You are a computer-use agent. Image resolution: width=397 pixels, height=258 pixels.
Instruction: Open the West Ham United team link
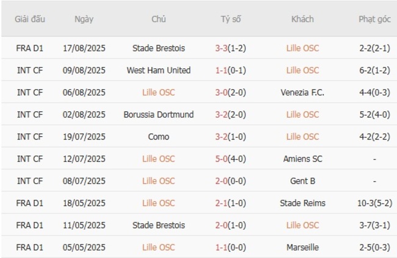tap(158, 70)
